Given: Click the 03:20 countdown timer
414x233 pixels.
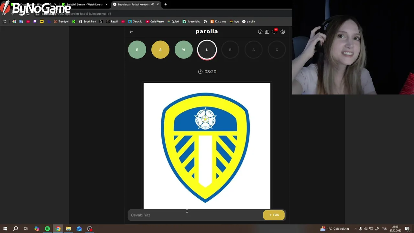Looking at the screenshot, I should [x=207, y=72].
